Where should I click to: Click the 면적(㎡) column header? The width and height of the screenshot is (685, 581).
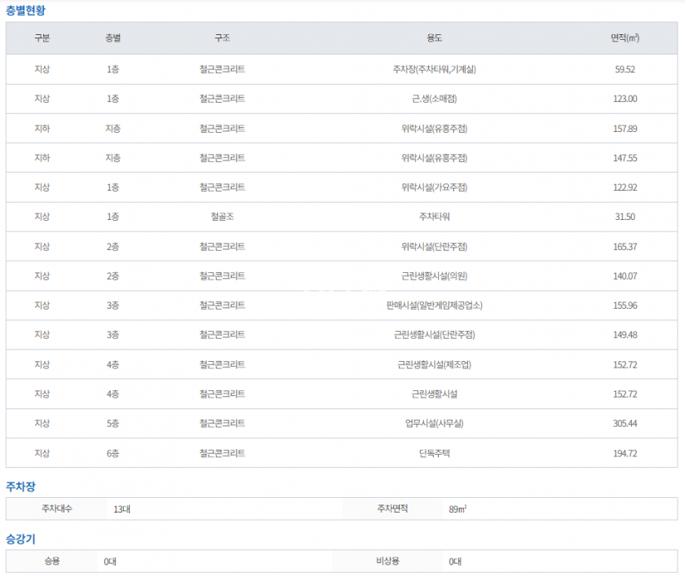(x=625, y=38)
